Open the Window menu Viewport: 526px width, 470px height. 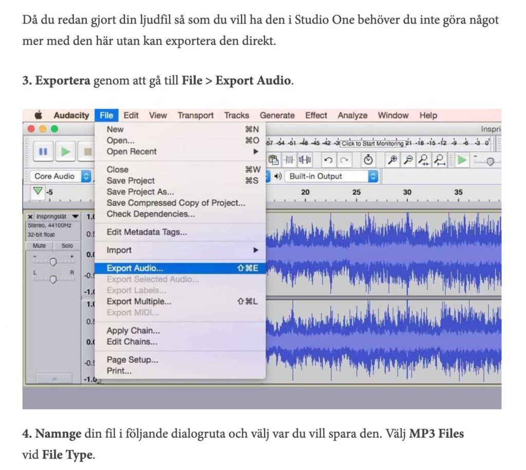pos(393,116)
